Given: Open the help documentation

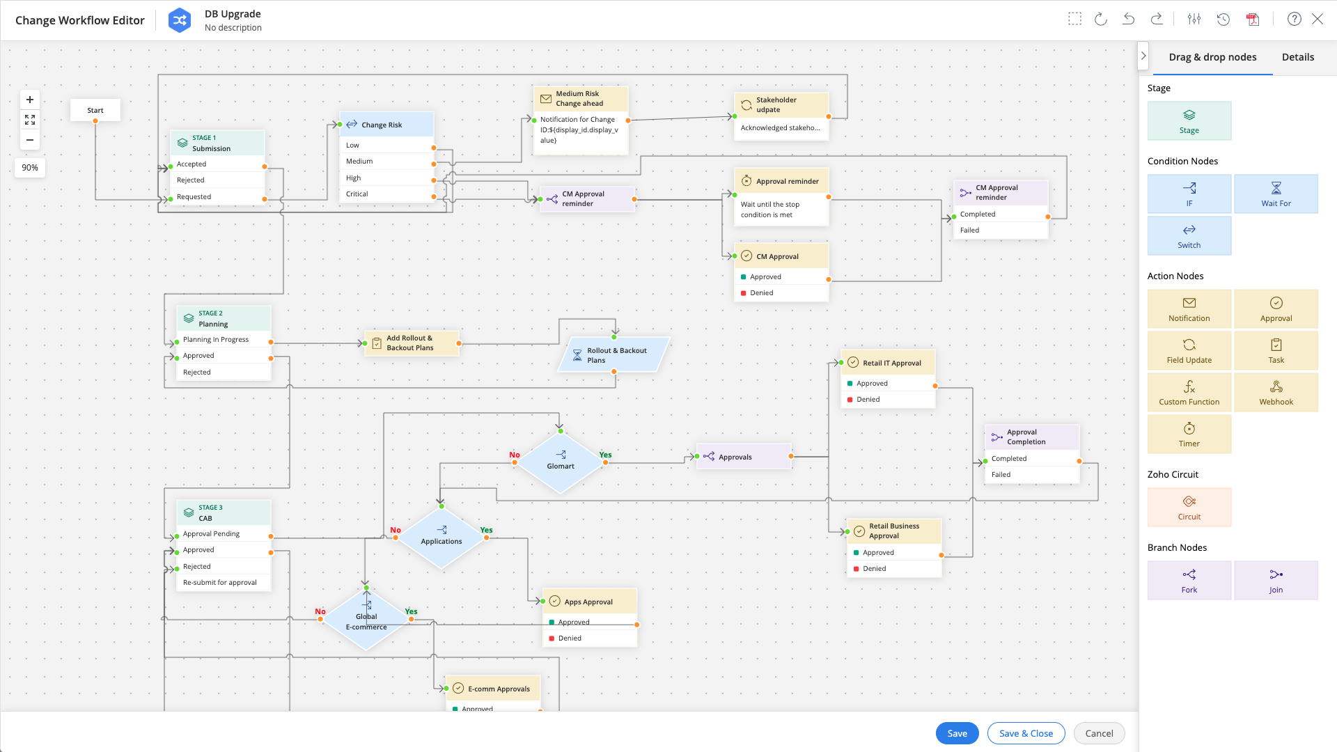Looking at the screenshot, I should tap(1295, 19).
